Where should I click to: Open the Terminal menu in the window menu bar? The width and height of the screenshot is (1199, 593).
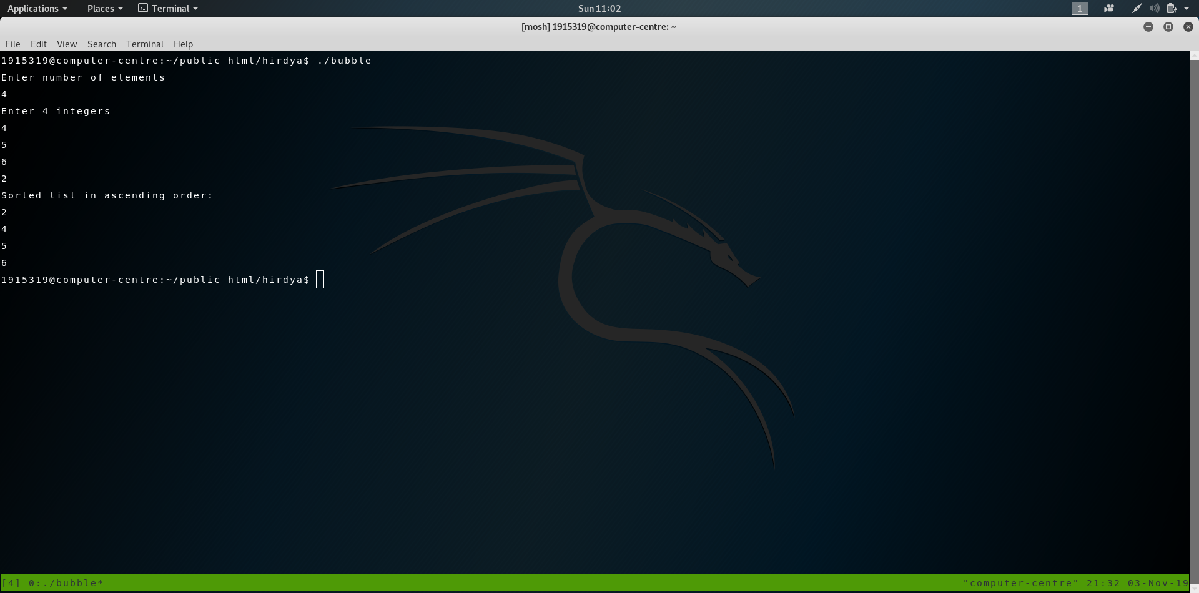tap(145, 44)
